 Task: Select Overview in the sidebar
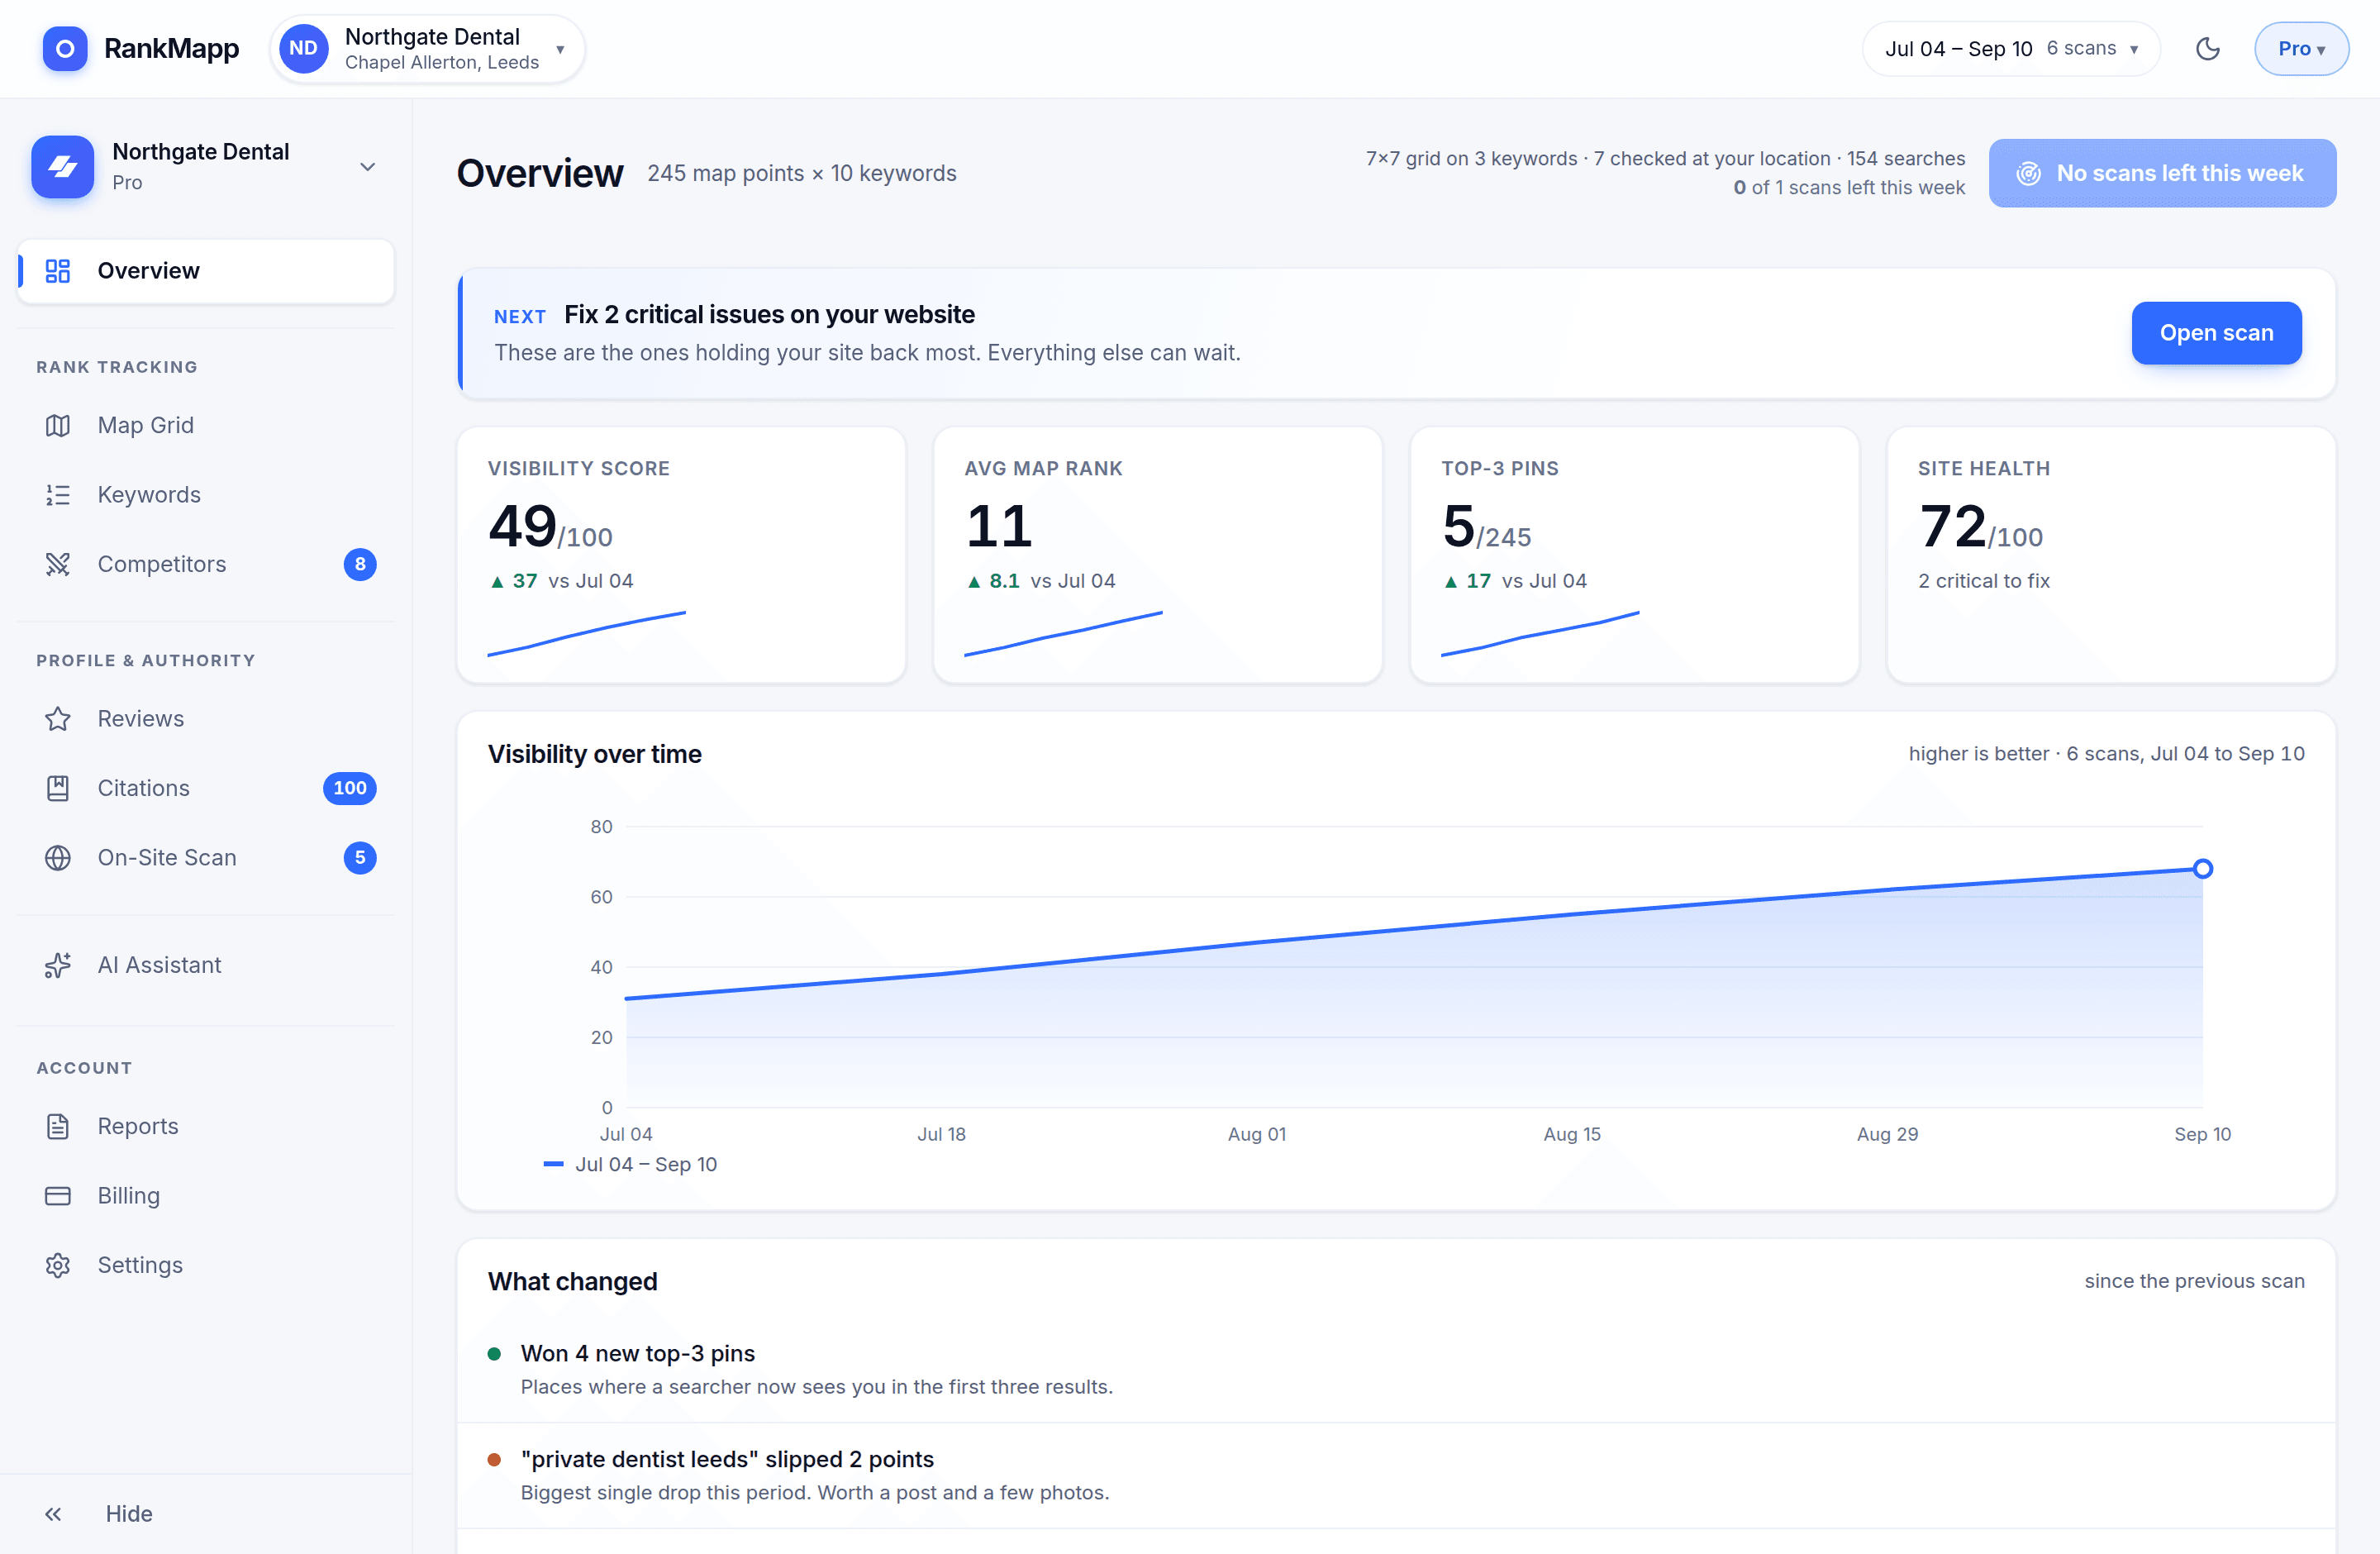point(206,270)
